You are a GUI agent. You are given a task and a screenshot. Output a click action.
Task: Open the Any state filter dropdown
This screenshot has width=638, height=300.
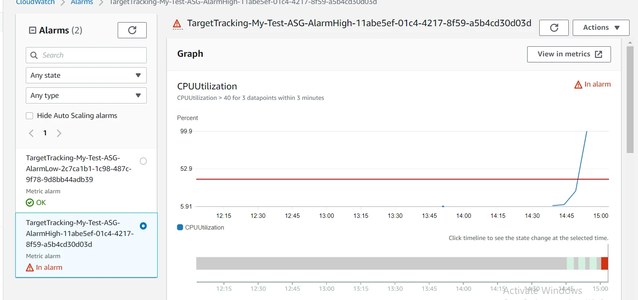[86, 75]
